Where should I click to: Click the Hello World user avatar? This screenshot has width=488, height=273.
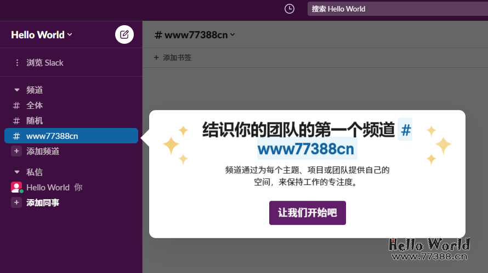pos(16,187)
